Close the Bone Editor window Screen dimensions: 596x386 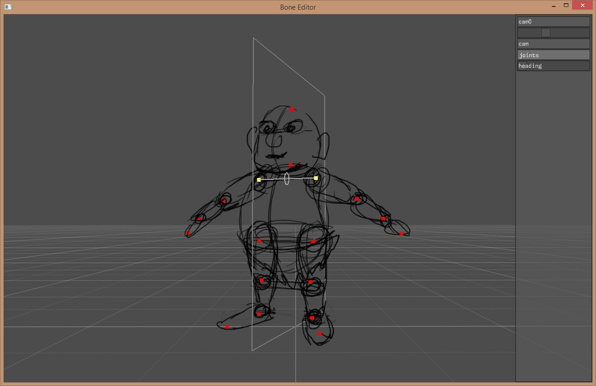[582, 6]
